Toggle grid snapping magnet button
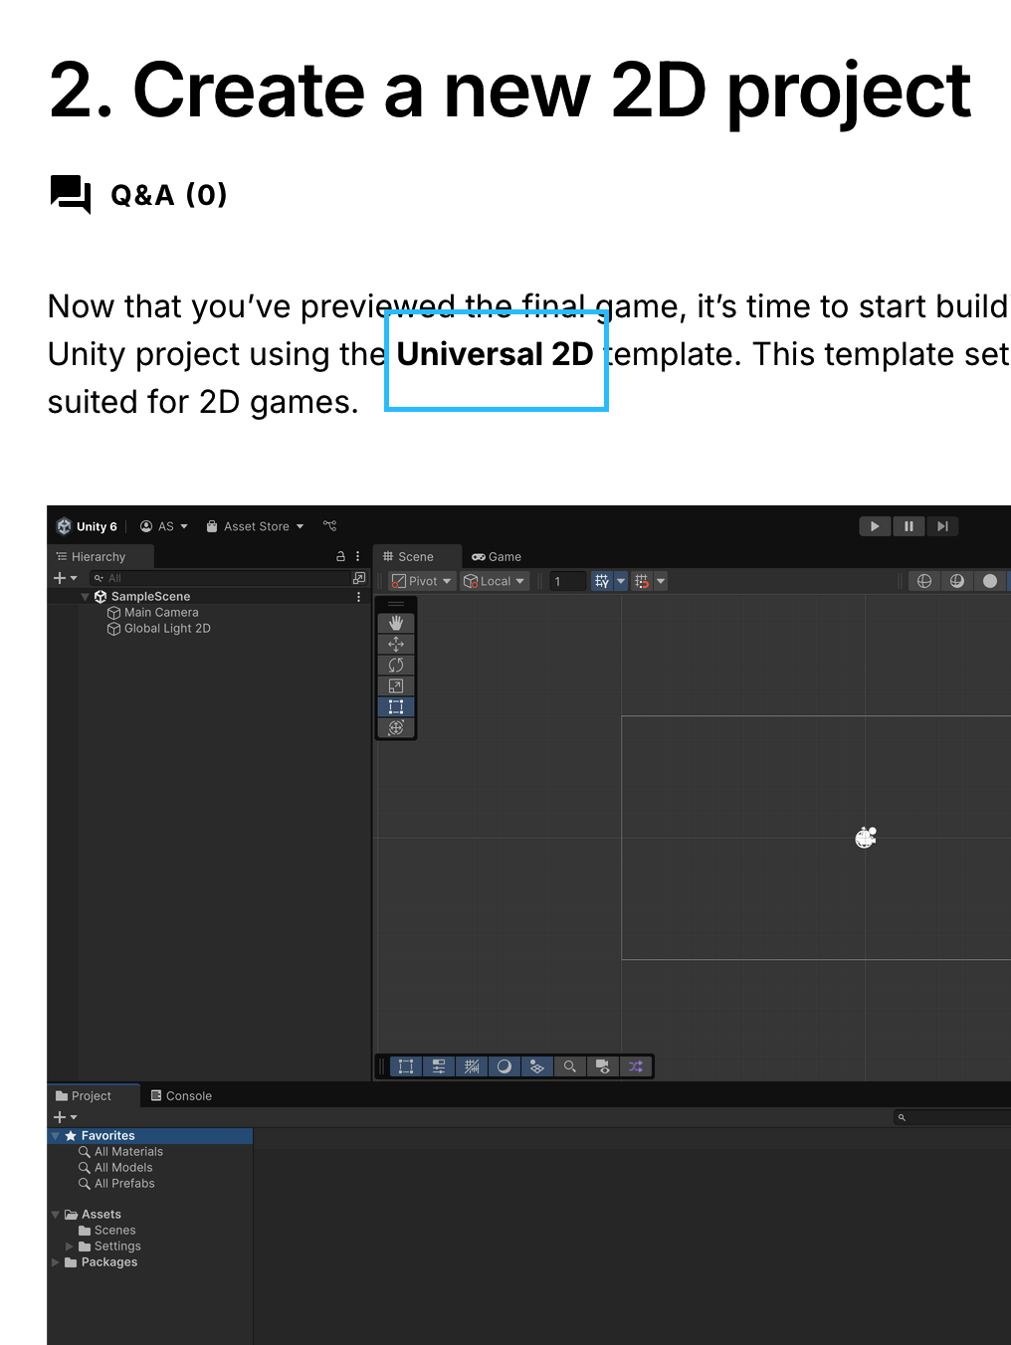The width and height of the screenshot is (1011, 1345). (642, 581)
